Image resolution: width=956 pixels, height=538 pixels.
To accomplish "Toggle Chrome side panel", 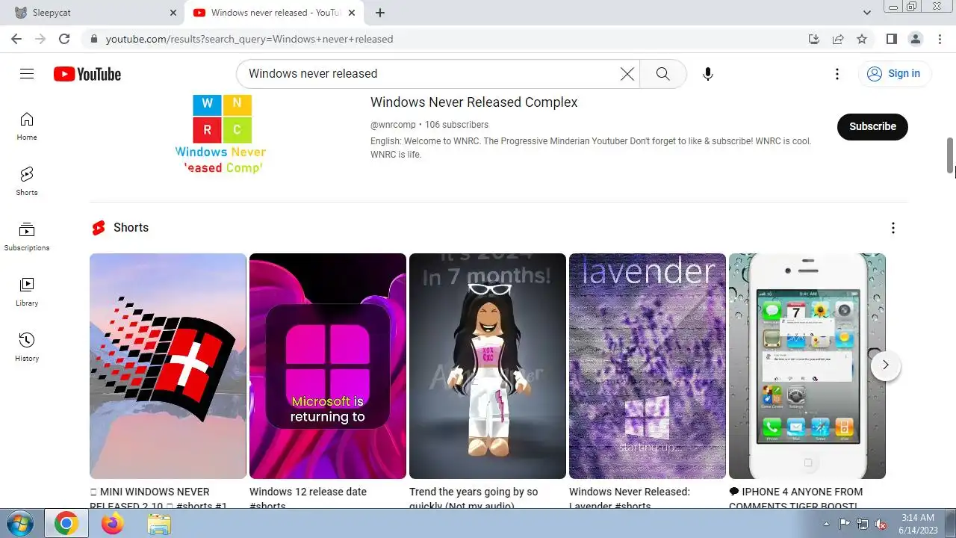I will coord(891,39).
